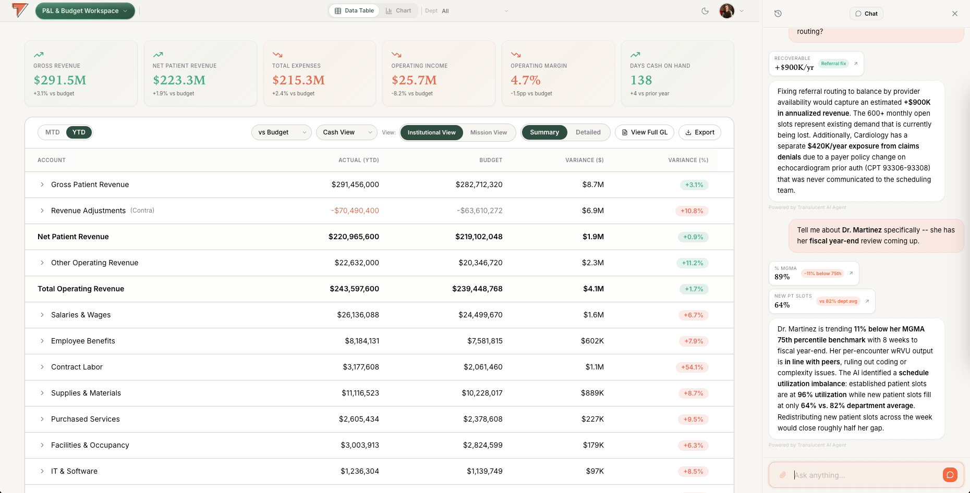Expand the Salaries & Wages row
Image resolution: width=970 pixels, height=493 pixels.
coord(42,315)
